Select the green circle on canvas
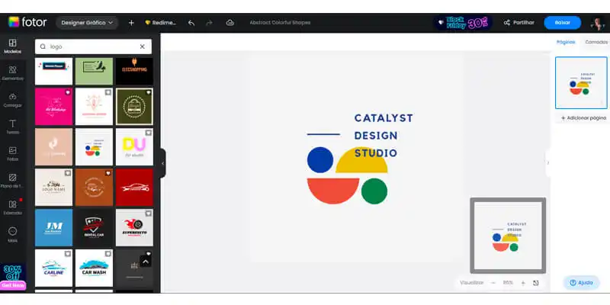 pyautogui.click(x=374, y=191)
